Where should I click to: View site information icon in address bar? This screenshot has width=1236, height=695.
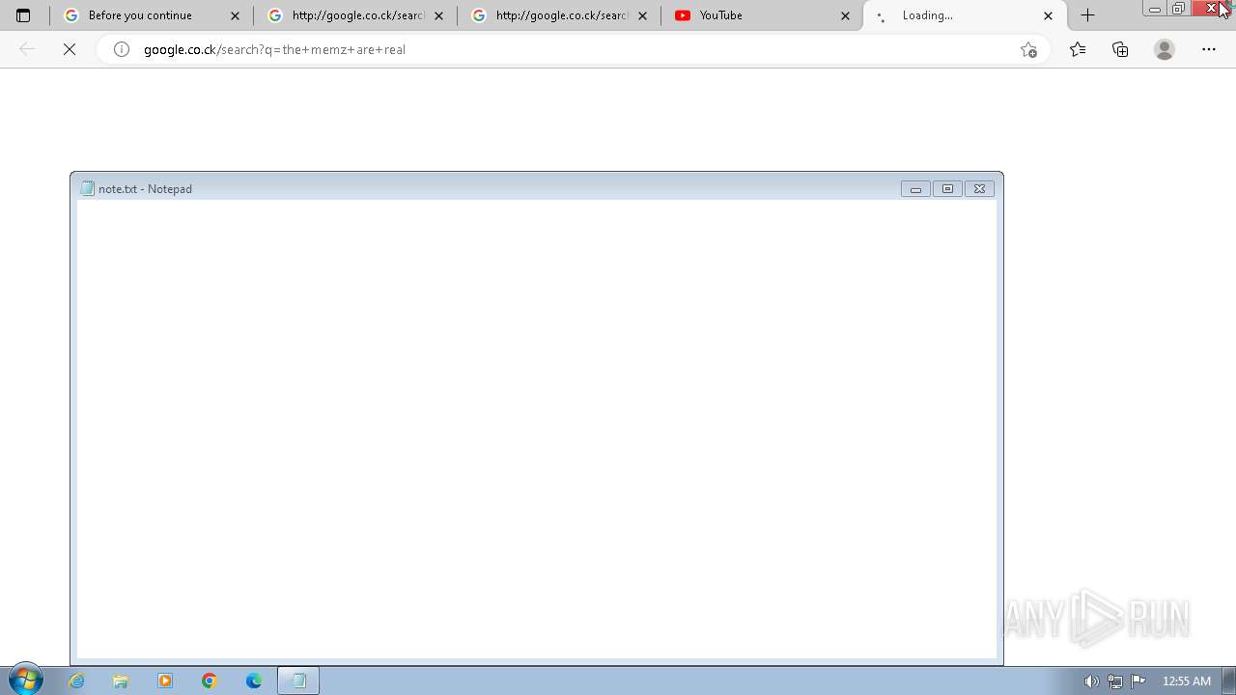click(x=122, y=49)
